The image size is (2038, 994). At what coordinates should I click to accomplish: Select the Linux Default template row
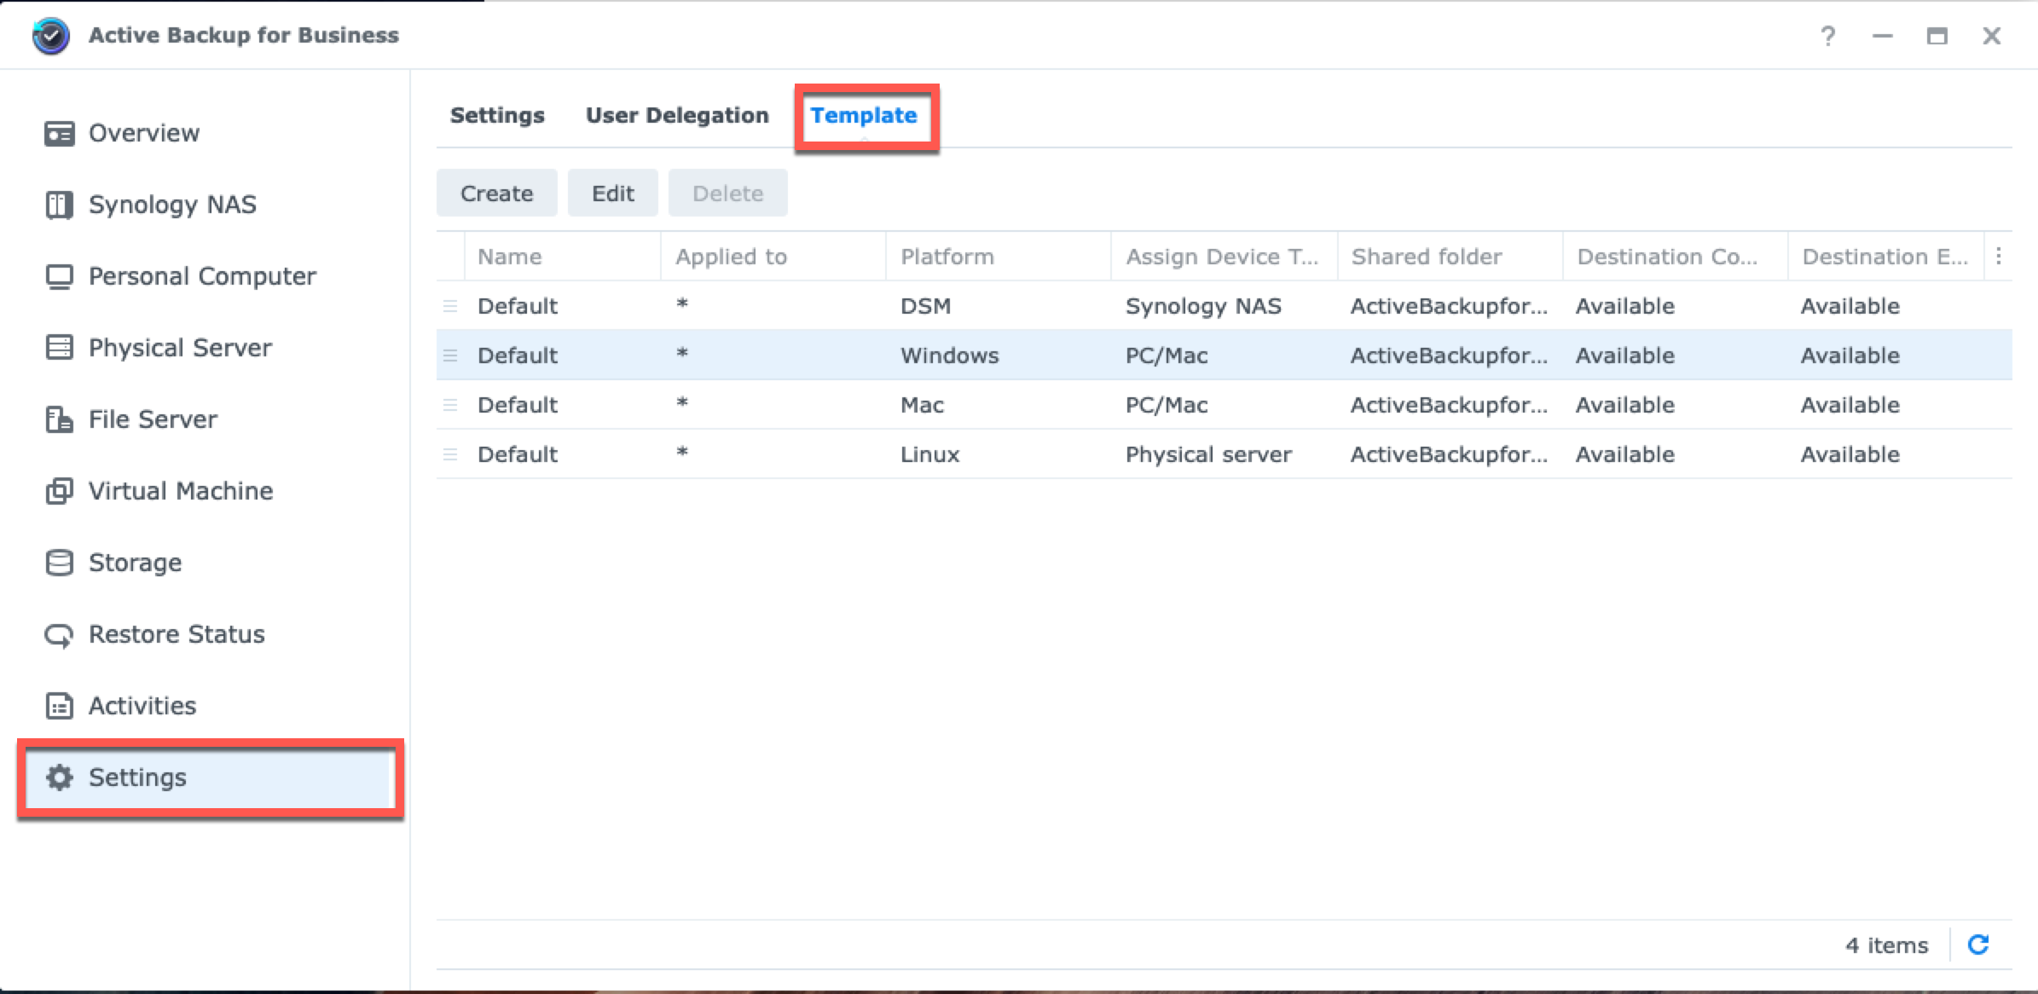(929, 454)
